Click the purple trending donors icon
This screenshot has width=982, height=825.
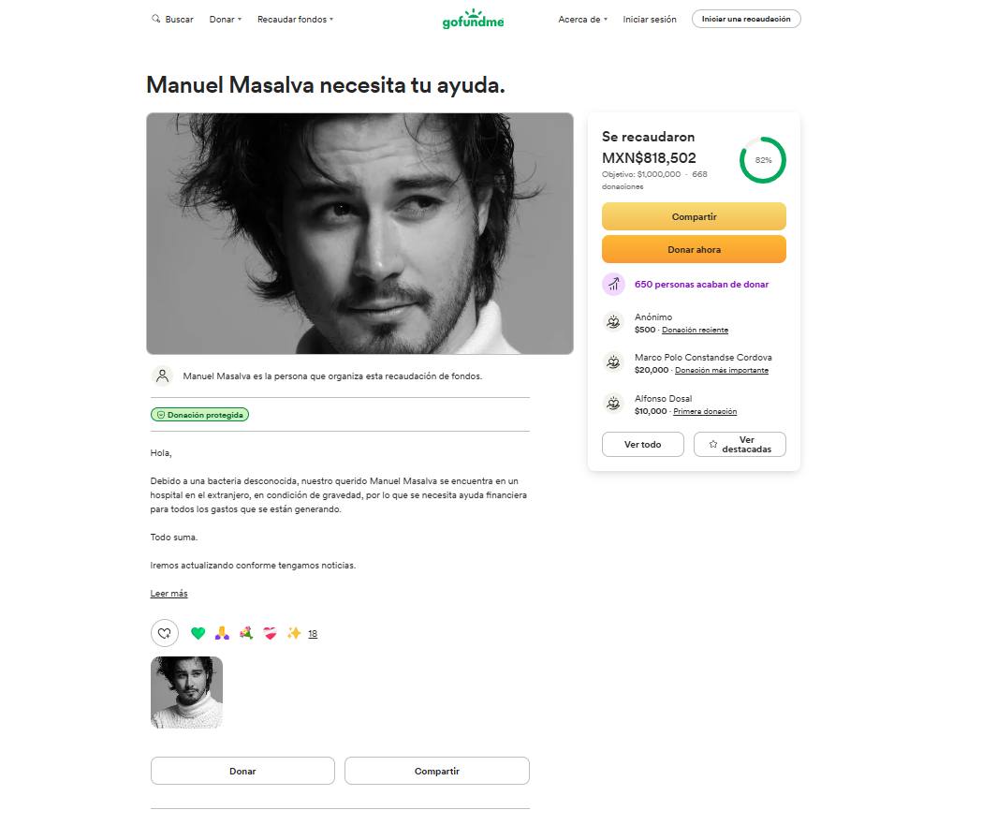(x=614, y=285)
